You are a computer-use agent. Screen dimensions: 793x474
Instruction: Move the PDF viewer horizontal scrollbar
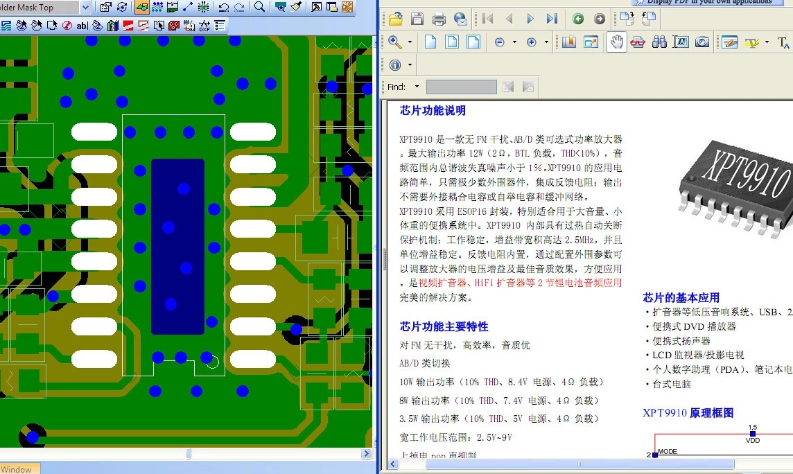pos(579,464)
